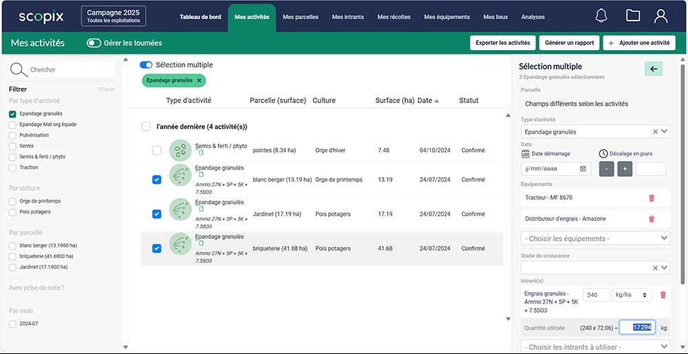688x354 pixels.
Task: Sort by Type d'activité column header
Action: tap(189, 100)
